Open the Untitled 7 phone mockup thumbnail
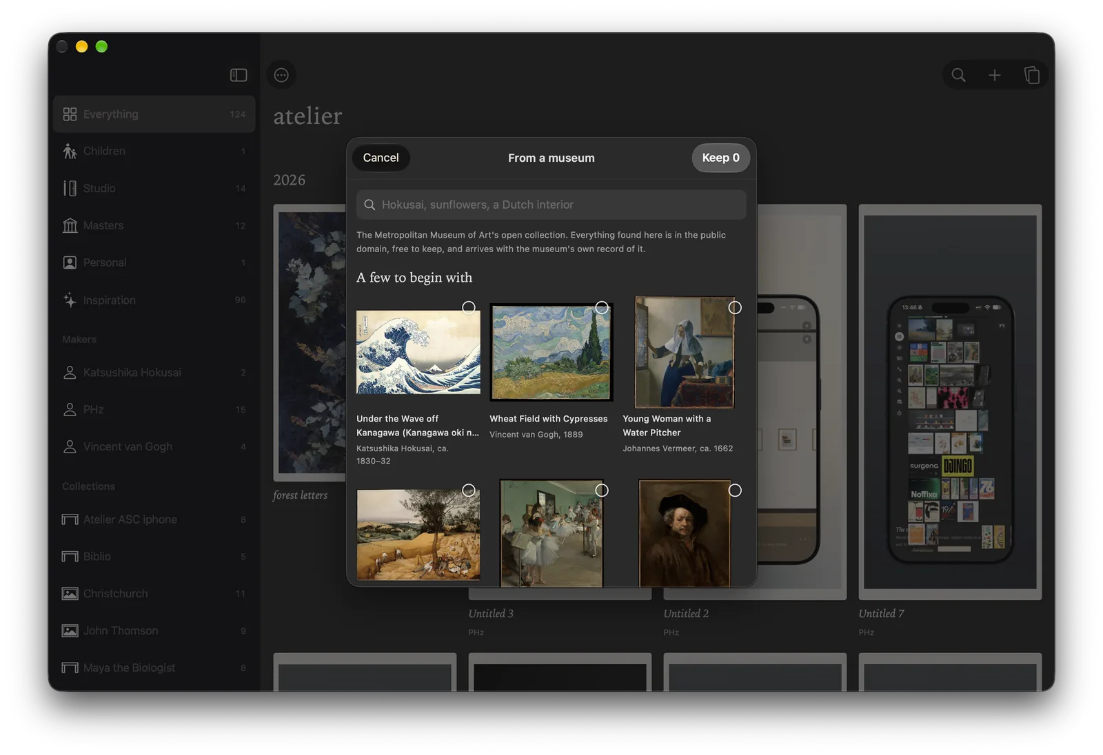The height and width of the screenshot is (755, 1103). (950, 402)
